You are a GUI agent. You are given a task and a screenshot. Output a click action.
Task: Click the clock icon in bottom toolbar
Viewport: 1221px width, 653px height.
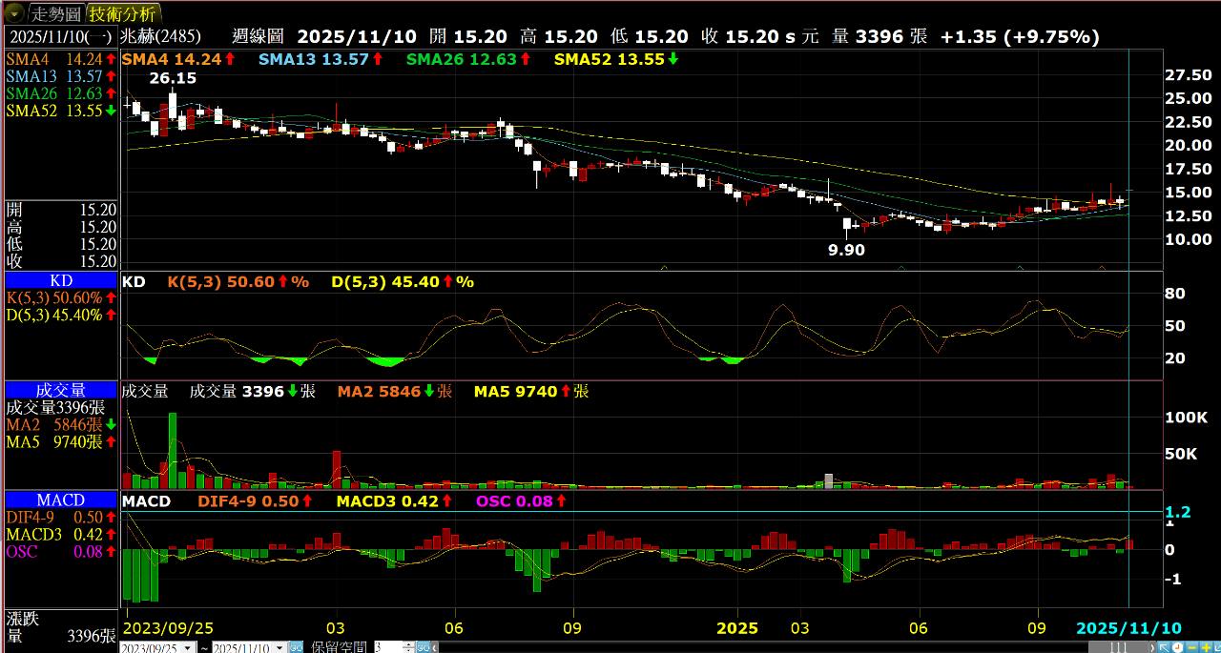click(1177, 647)
